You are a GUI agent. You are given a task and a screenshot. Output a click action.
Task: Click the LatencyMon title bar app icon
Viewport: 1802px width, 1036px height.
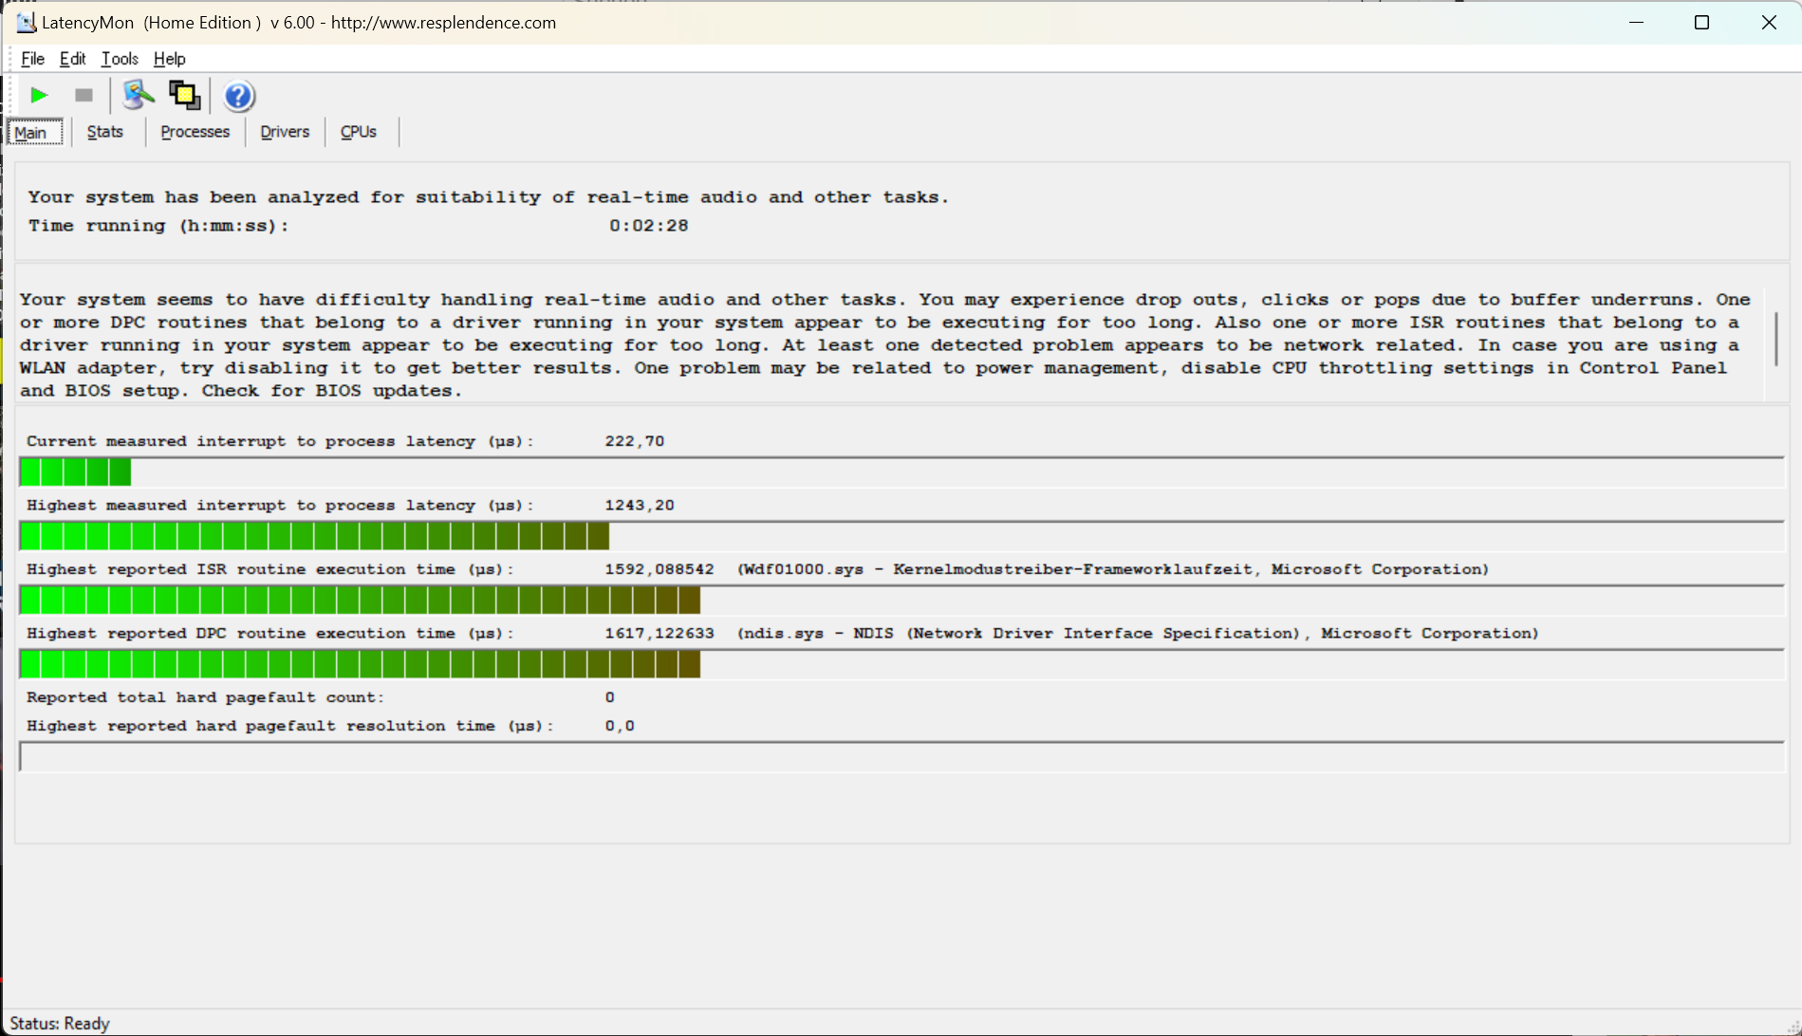tap(26, 22)
